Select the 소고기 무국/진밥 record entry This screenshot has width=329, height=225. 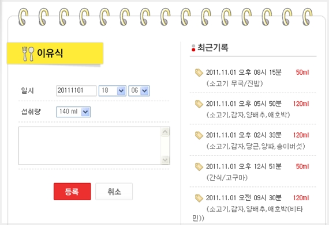pyautogui.click(x=253, y=78)
